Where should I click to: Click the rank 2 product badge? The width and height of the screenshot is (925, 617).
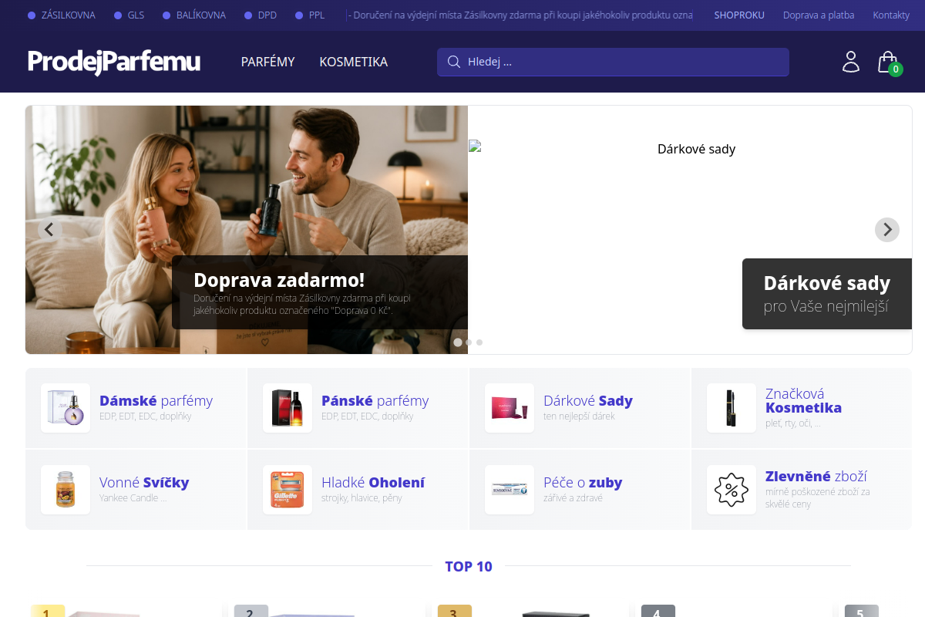pyautogui.click(x=251, y=612)
